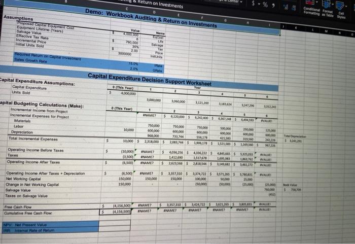Click 'Proposed Capital Equipment Cost' label
Viewport: 355px width, 244px height.
click(x=46, y=25)
